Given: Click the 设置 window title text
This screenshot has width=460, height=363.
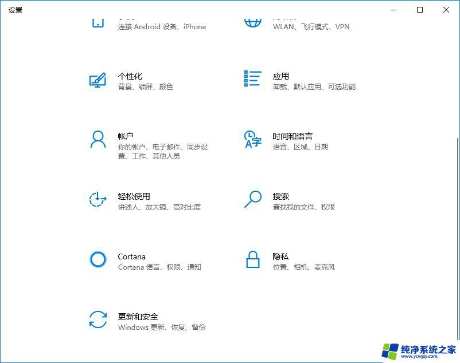Looking at the screenshot, I should point(15,10).
